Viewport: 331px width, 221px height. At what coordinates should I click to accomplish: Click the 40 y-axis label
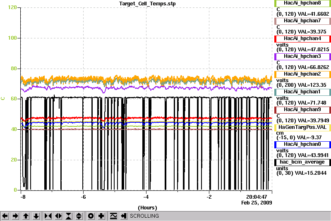14,129
